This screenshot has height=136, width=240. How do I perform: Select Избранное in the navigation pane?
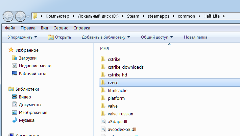27,50
